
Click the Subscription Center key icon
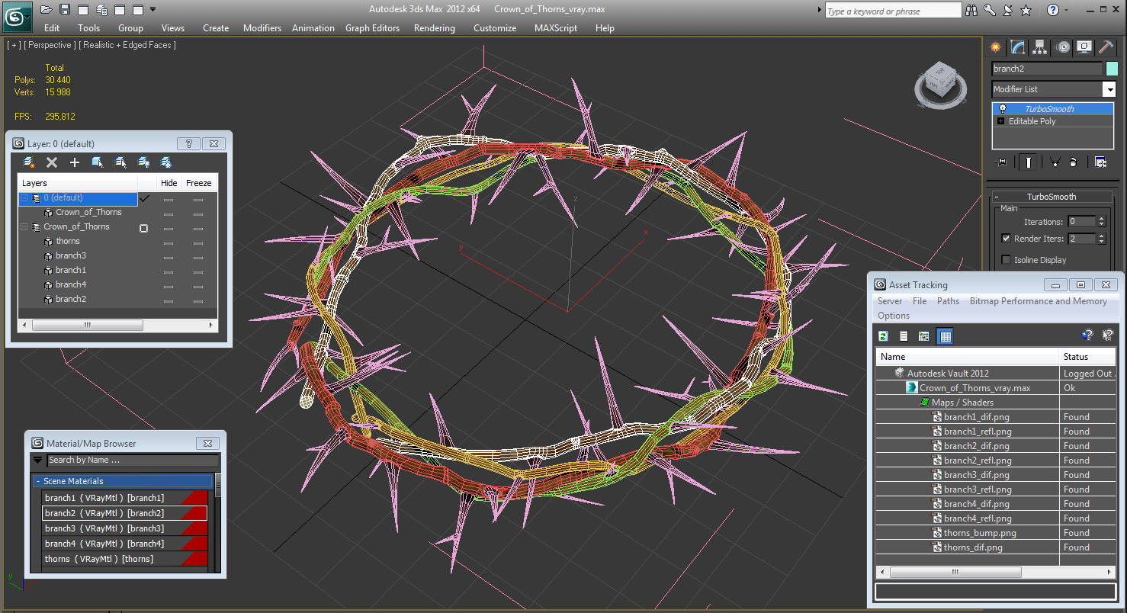click(990, 10)
